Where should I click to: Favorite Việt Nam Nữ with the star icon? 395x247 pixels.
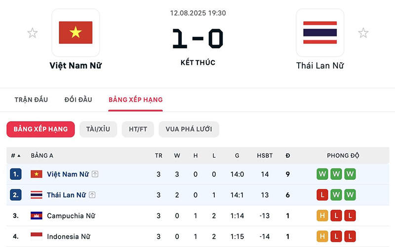[32, 33]
